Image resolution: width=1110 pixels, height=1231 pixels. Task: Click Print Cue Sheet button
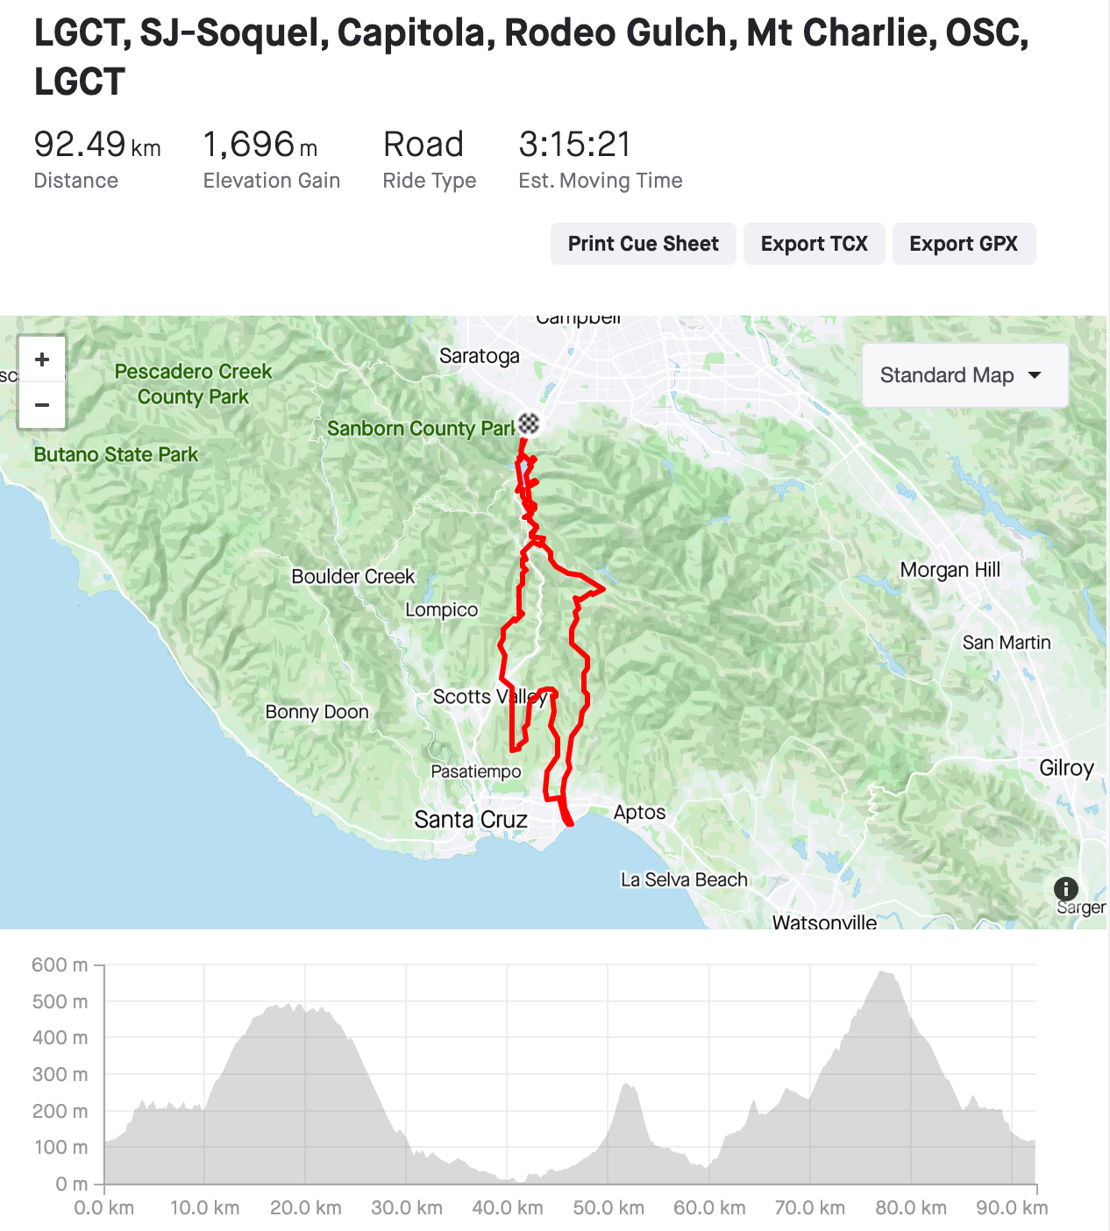(643, 244)
